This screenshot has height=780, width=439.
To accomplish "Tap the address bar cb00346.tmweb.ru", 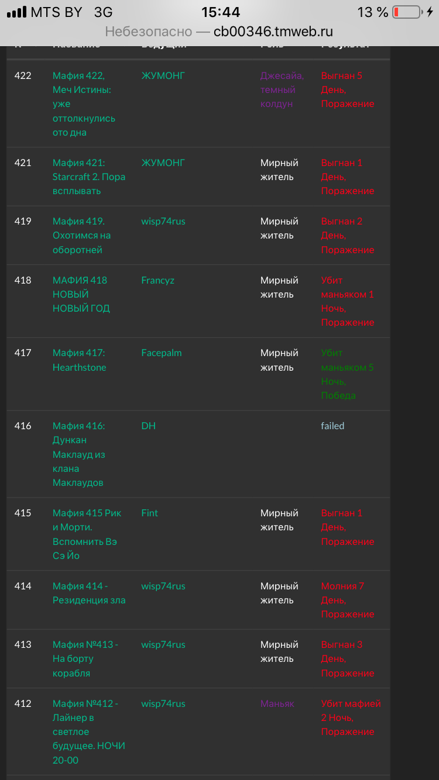I will 219,32.
